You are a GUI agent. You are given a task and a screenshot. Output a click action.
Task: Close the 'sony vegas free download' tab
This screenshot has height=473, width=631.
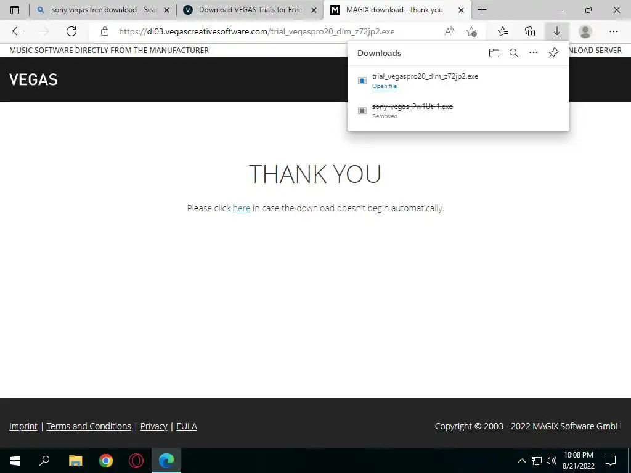pos(166,10)
